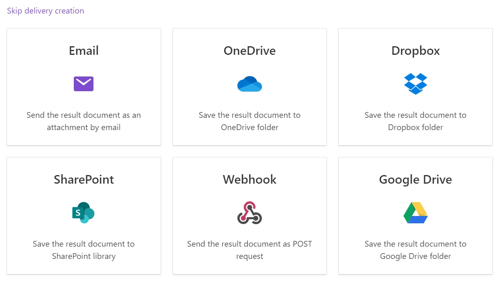
Task: Select the SharePoint card heading
Action: [x=84, y=180]
